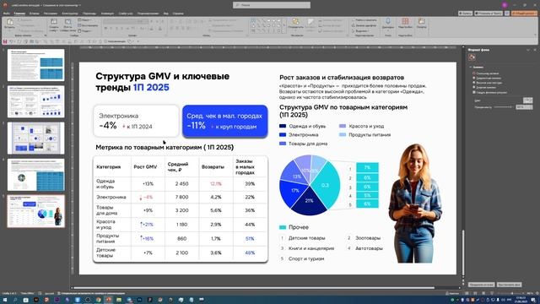Click the present in Teams button
The height and width of the screenshot is (304, 540).
click(489, 14)
